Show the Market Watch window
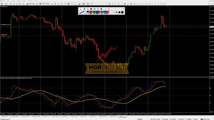Screen dimensions: 214x120 click(x=10, y=4)
